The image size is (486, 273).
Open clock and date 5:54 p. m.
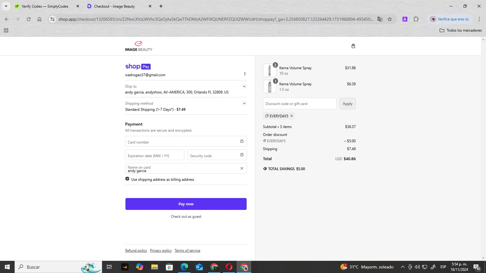[x=459, y=267]
